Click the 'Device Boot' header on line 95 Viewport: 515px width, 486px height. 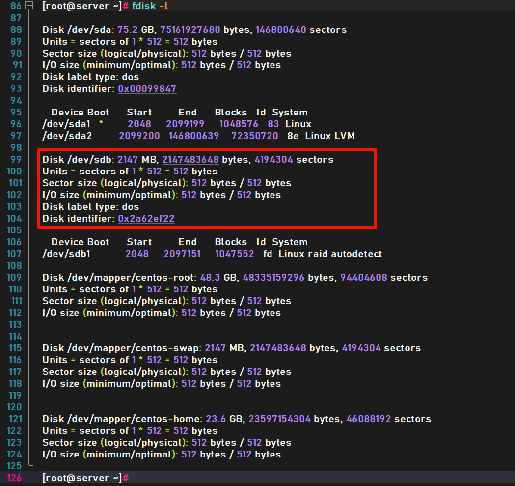point(80,113)
